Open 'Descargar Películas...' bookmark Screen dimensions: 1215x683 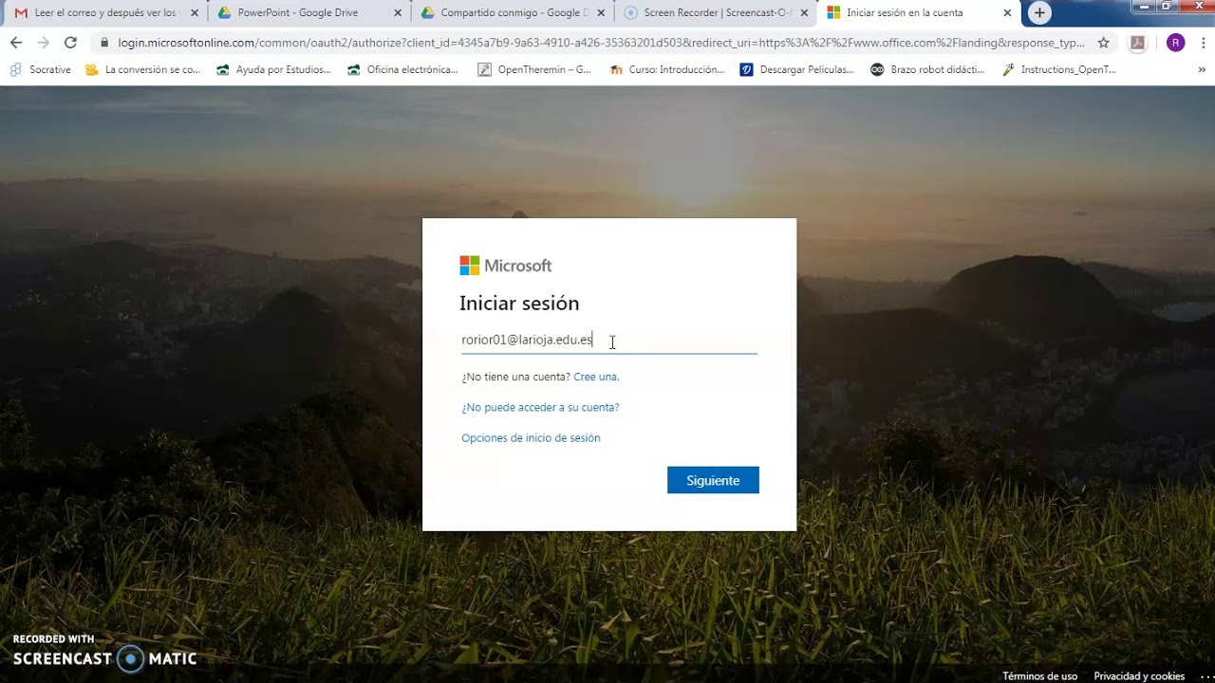click(x=796, y=69)
